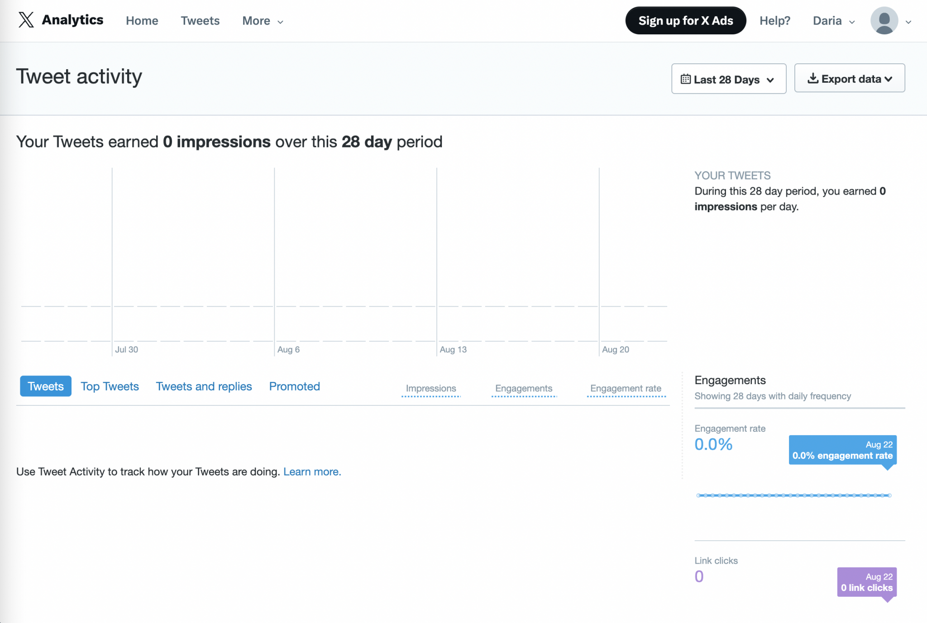Image resolution: width=927 pixels, height=623 pixels.
Task: Toggle the Impressions metric
Action: coord(430,388)
